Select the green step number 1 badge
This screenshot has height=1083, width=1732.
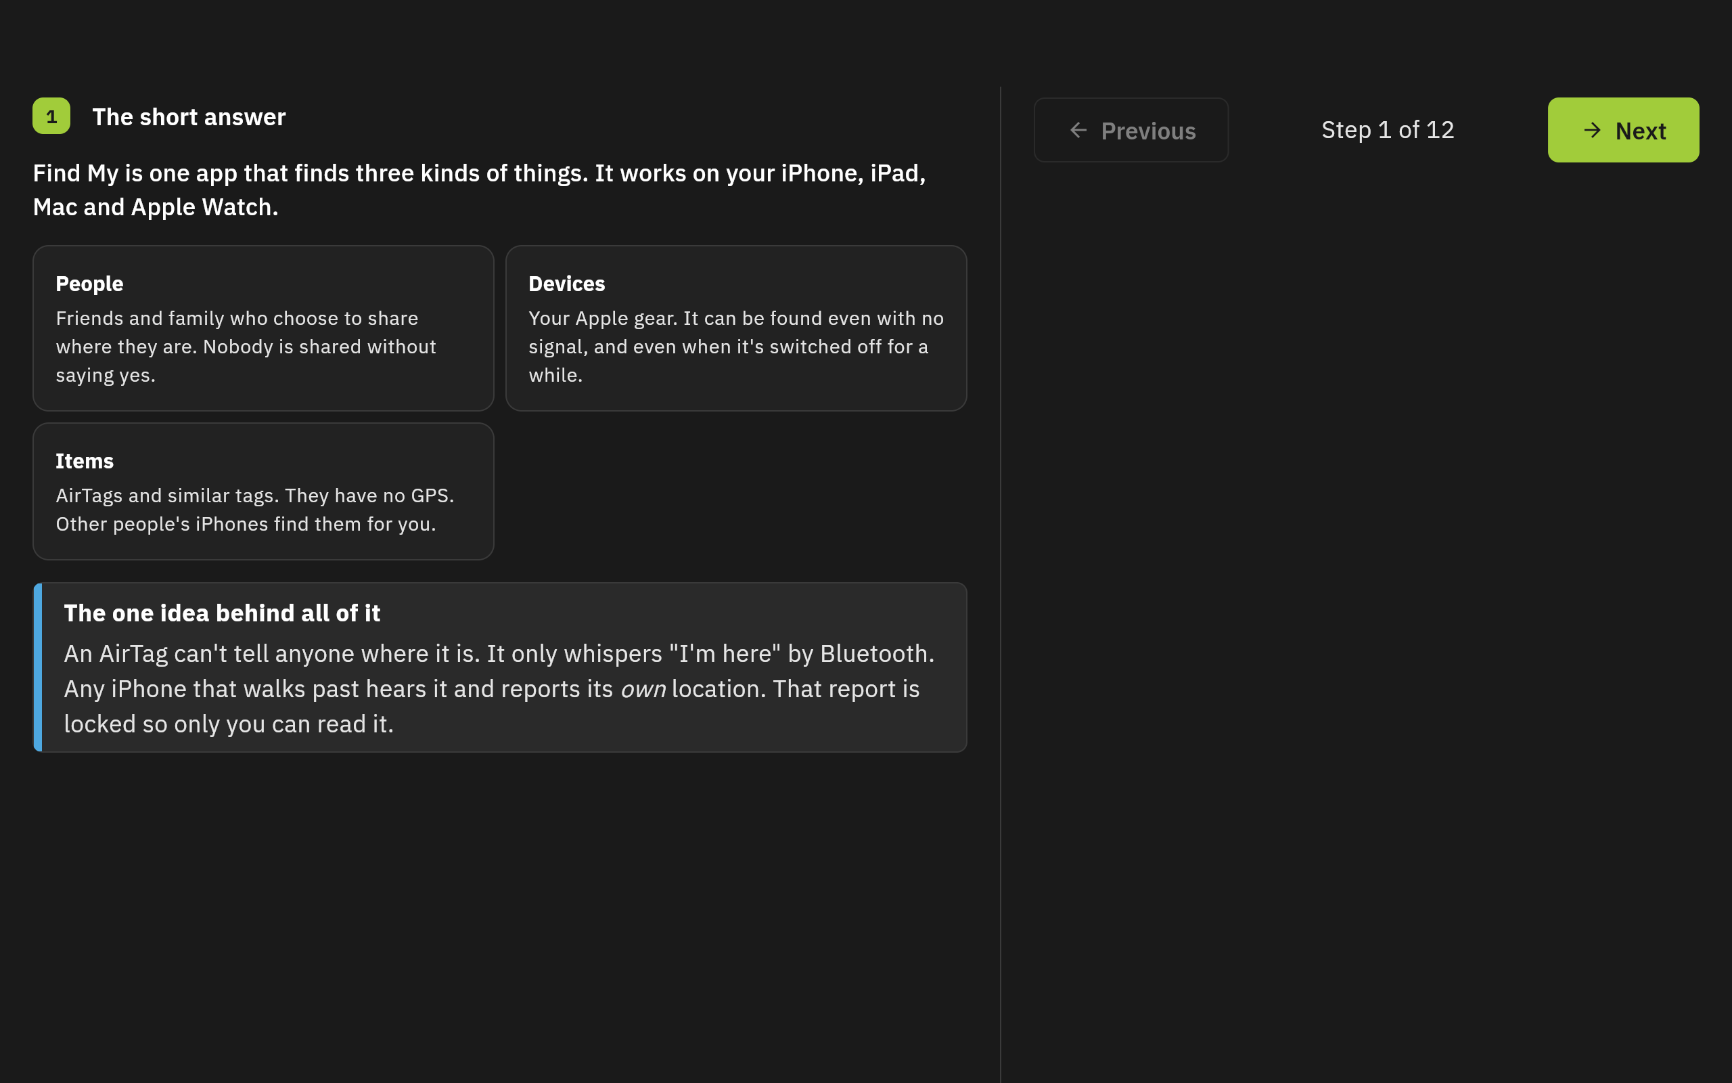click(x=51, y=116)
